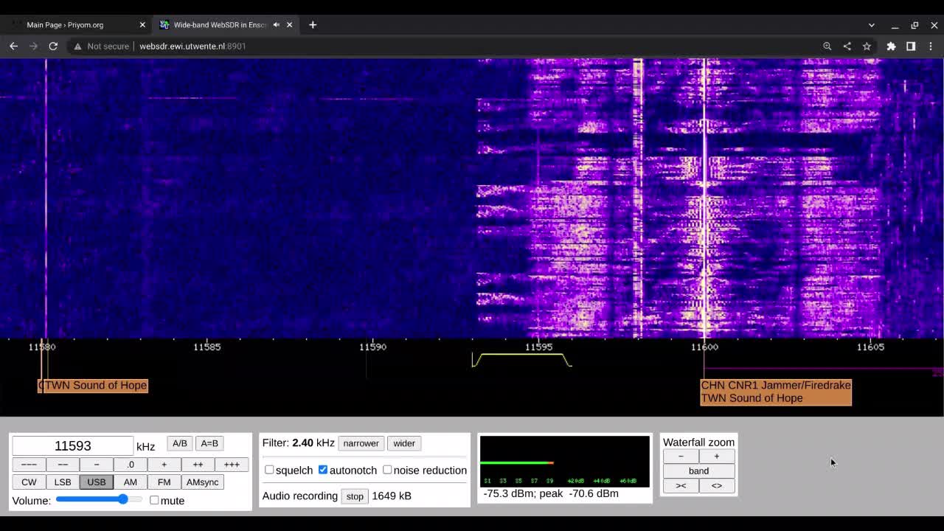
Task: Click the waterfall <> expand button
Action: [716, 485]
